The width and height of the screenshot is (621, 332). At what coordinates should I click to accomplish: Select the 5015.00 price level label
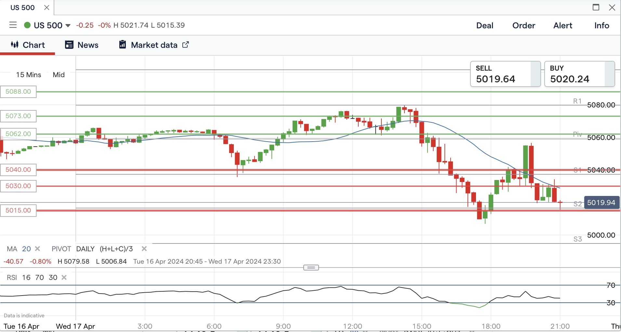(x=18, y=210)
